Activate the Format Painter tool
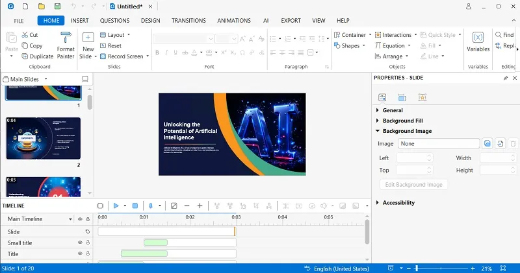520x273 pixels. click(x=66, y=45)
